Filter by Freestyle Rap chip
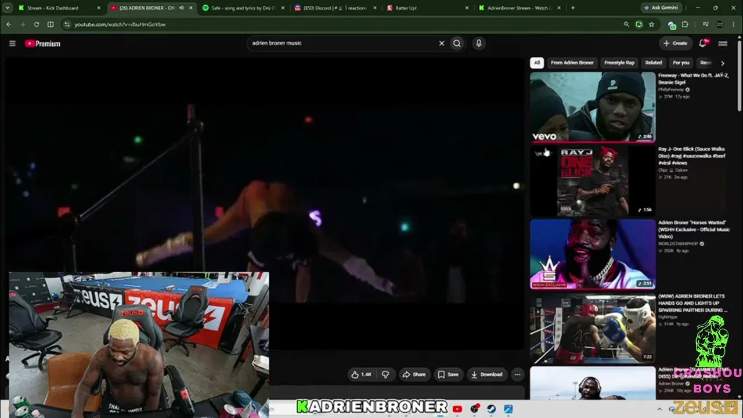 (x=619, y=63)
